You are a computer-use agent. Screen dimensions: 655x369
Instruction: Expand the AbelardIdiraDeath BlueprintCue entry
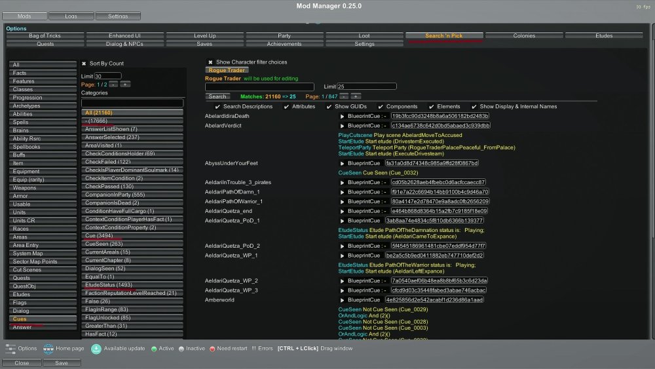pos(342,116)
